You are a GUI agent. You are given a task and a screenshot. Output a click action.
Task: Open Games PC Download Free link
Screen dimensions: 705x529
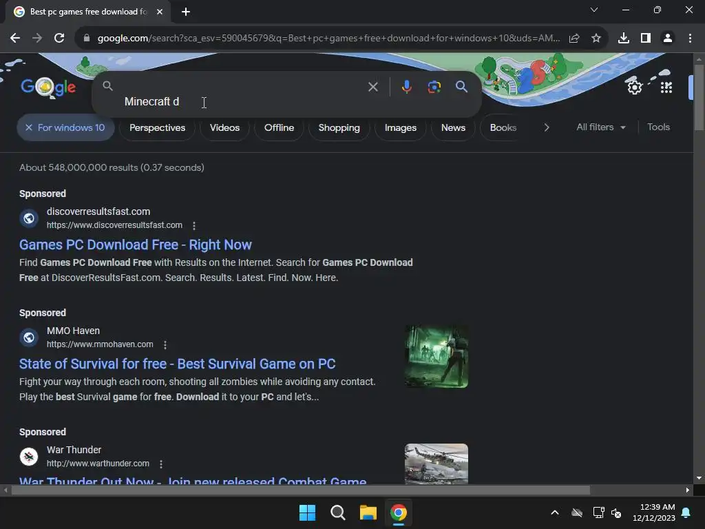tap(136, 245)
